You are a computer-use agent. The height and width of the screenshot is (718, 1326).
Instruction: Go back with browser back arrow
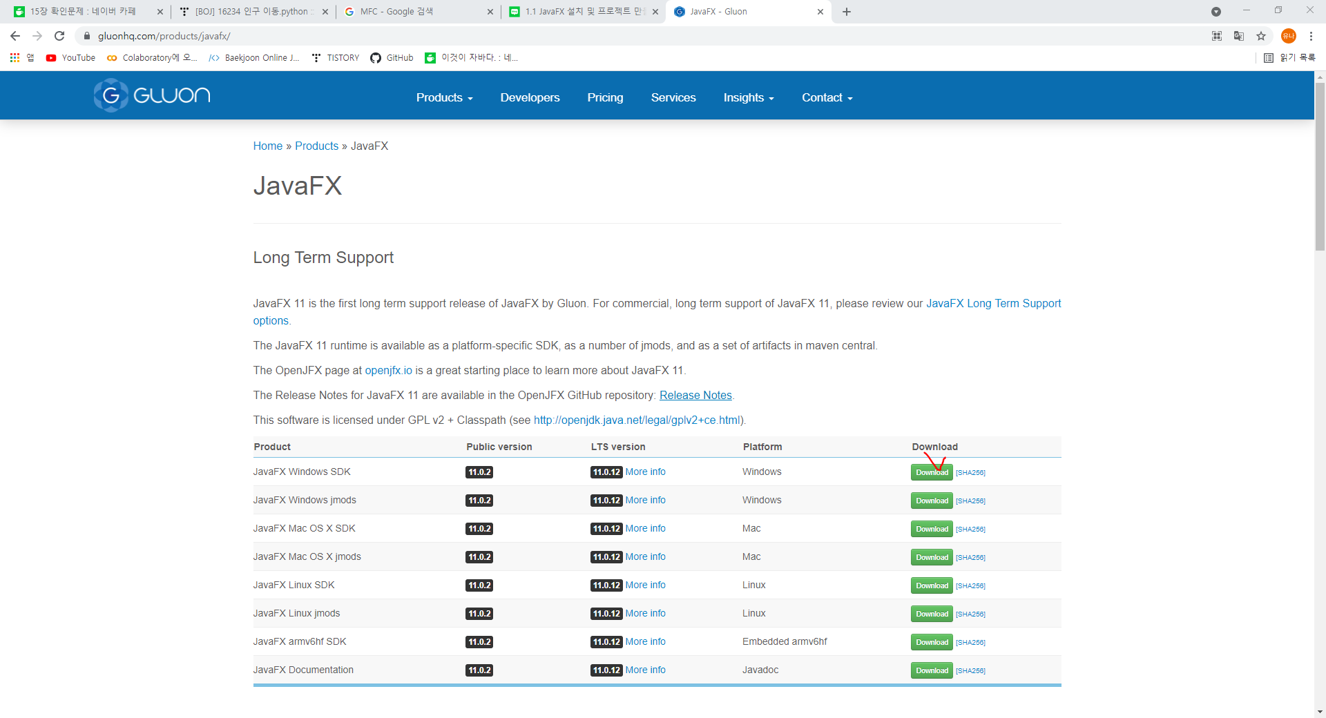point(15,36)
